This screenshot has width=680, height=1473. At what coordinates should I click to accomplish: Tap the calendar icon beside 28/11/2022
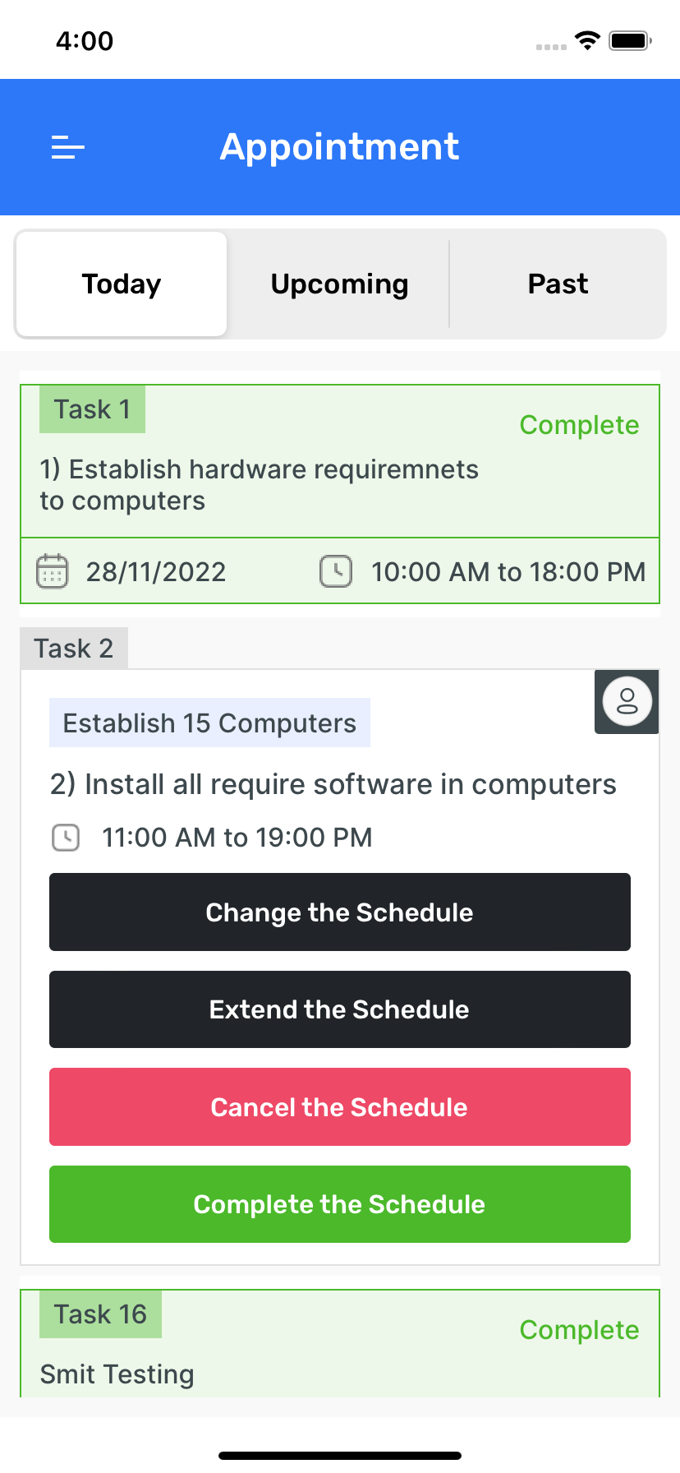click(x=52, y=571)
